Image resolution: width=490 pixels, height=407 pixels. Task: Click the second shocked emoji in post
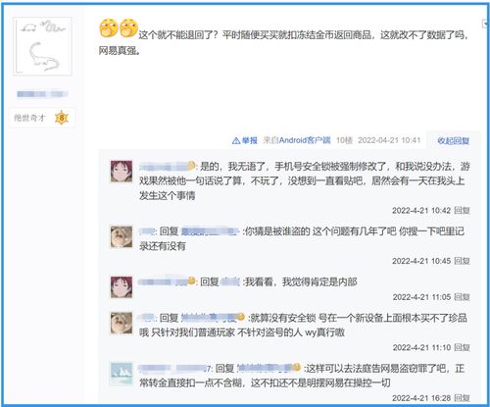point(128,27)
